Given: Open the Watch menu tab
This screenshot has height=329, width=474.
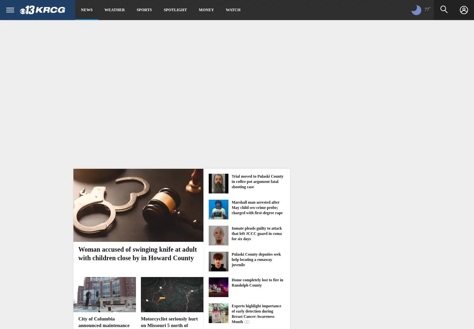Looking at the screenshot, I should pyautogui.click(x=233, y=10).
